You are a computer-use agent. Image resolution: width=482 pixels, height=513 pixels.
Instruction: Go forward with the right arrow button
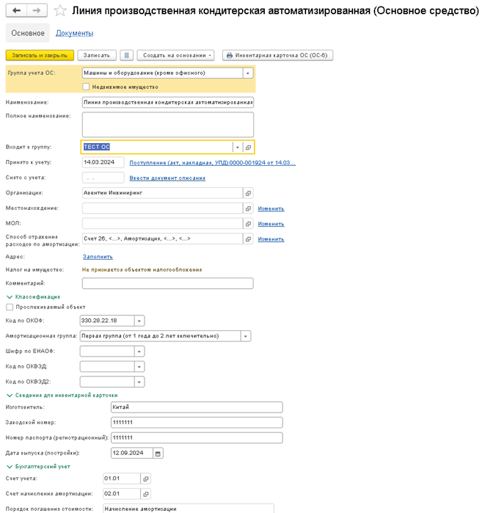pyautogui.click(x=37, y=11)
